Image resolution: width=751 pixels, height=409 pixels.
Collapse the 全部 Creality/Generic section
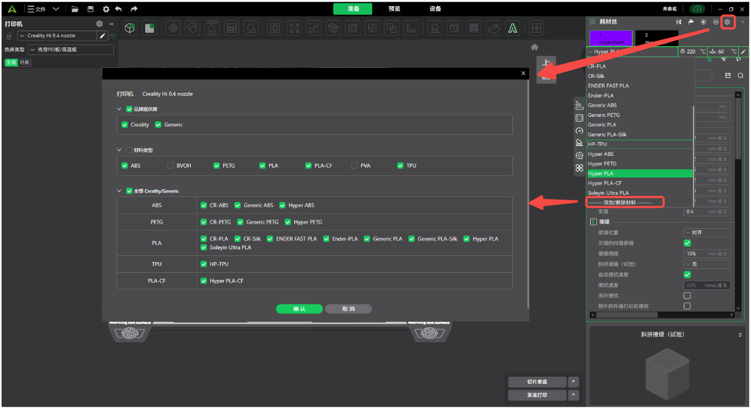pos(119,191)
